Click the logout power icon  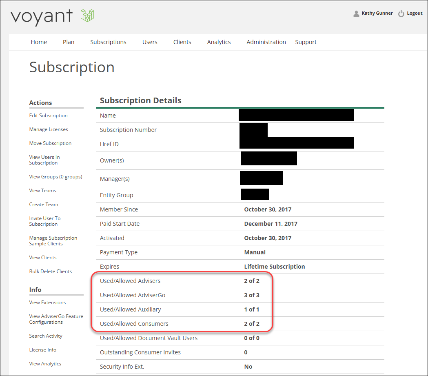pyautogui.click(x=401, y=13)
